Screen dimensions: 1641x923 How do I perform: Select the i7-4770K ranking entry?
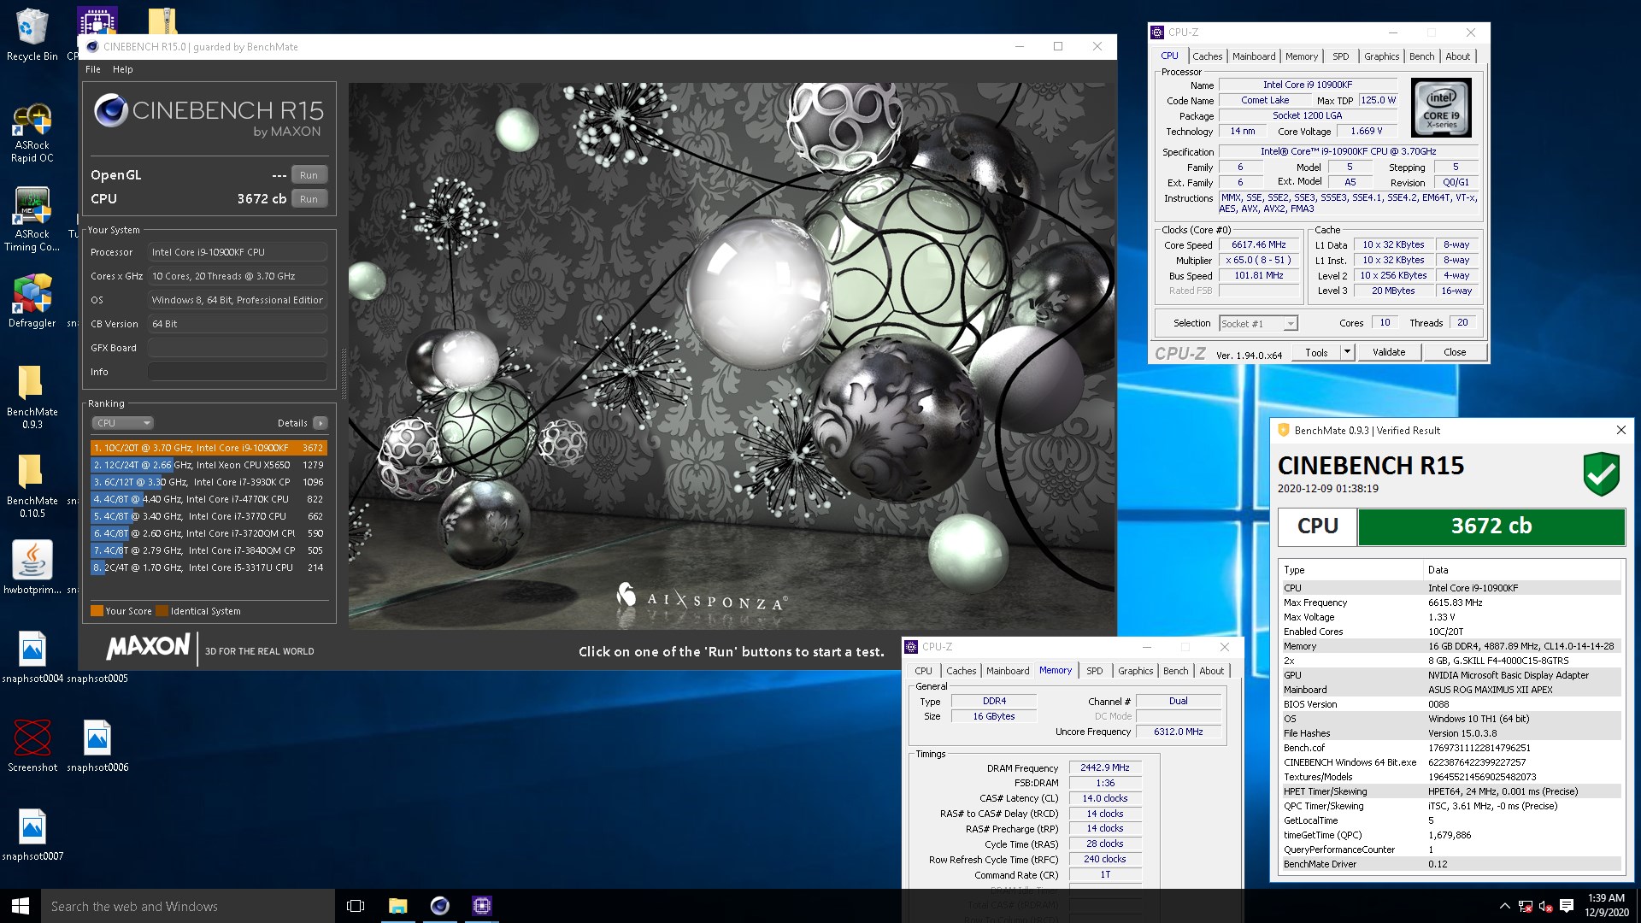pyautogui.click(x=209, y=499)
